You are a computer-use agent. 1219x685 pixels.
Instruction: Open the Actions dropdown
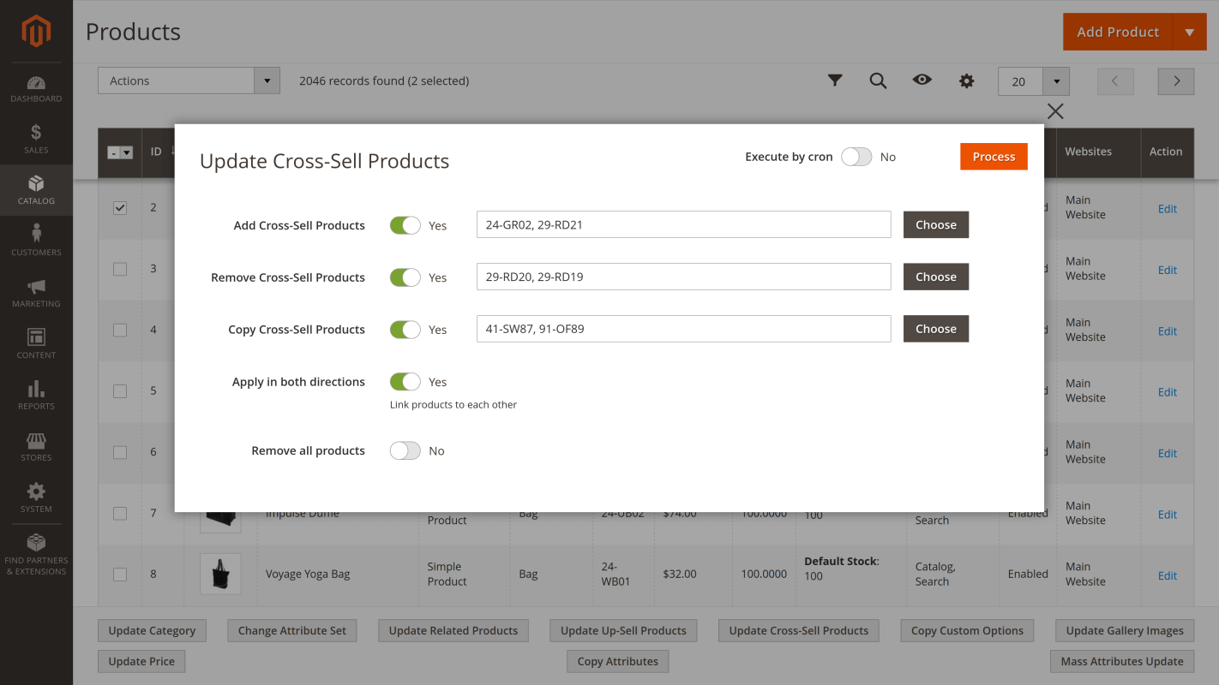[189, 80]
